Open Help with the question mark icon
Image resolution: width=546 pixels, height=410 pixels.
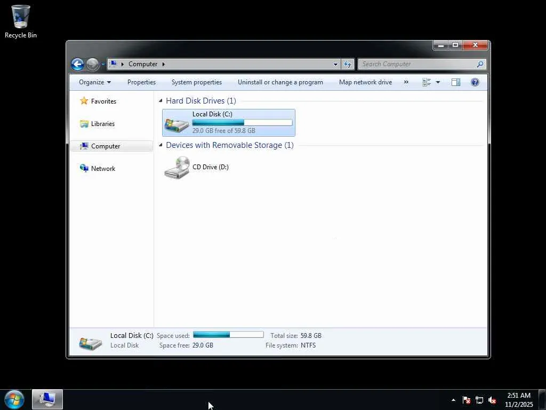pos(475,82)
